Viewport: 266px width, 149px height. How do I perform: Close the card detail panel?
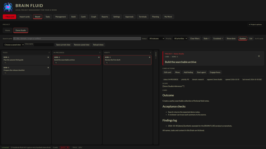(x=259, y=56)
